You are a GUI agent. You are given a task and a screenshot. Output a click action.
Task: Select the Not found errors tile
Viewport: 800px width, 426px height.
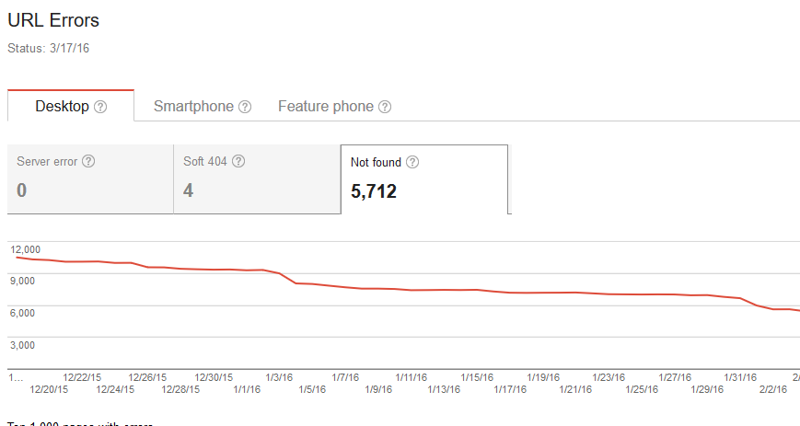424,178
